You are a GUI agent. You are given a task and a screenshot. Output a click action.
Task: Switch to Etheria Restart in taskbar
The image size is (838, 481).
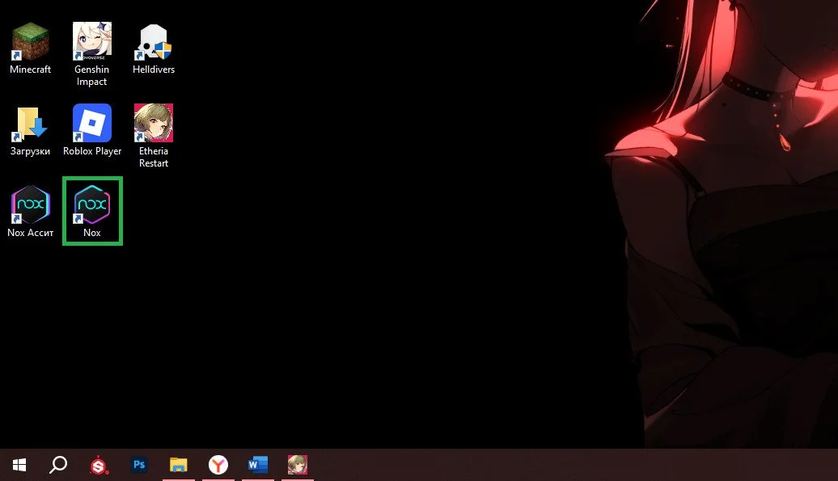point(297,465)
